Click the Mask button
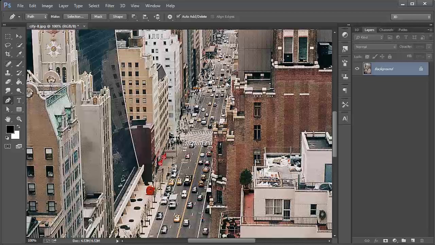Image resolution: width=435 pixels, height=245 pixels. coord(98,17)
